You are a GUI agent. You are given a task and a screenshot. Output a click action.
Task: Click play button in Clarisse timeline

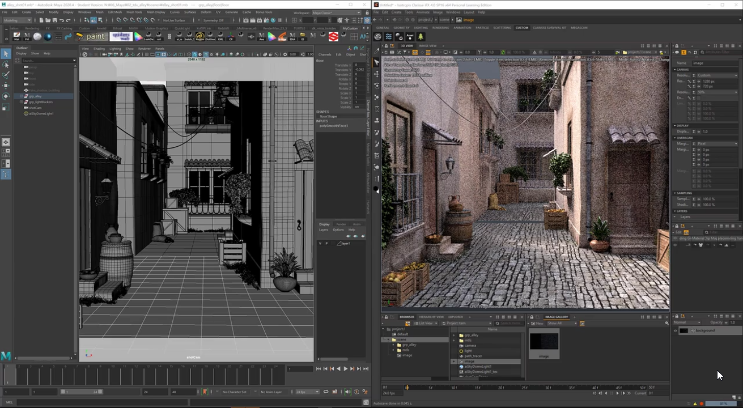click(x=617, y=393)
